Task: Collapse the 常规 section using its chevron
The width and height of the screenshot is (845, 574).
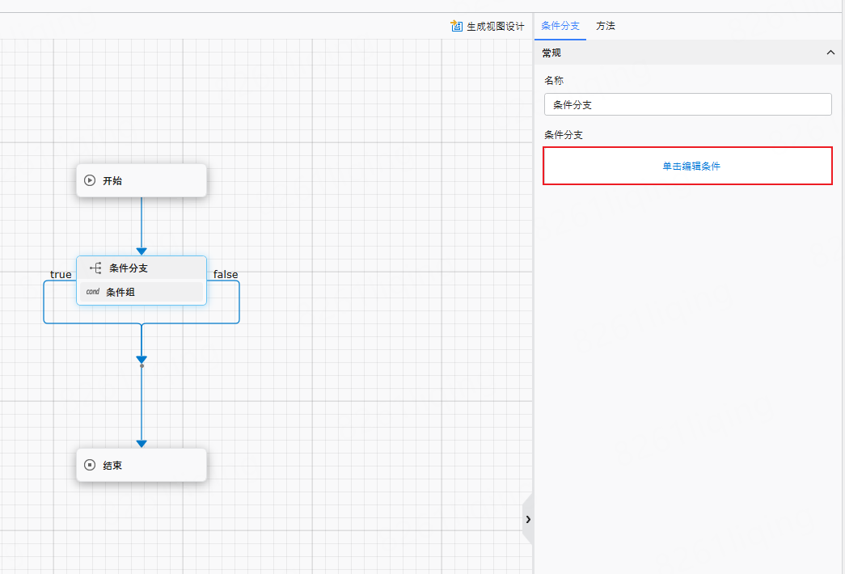Action: (830, 53)
